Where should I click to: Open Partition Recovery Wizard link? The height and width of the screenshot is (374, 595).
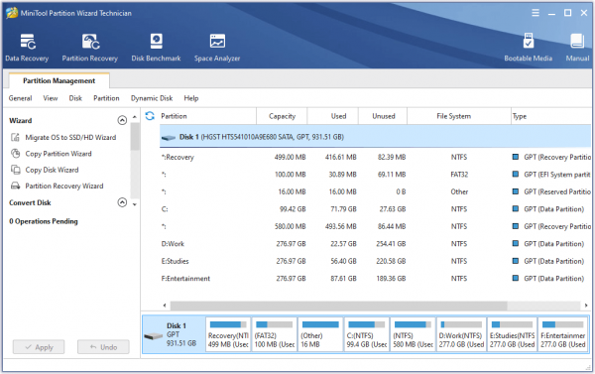pos(64,187)
